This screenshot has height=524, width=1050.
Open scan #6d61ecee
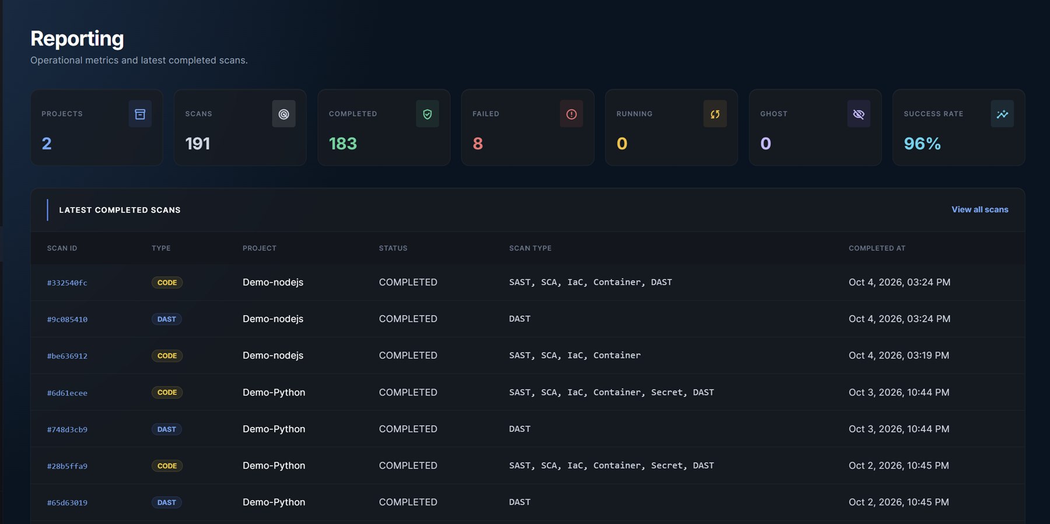(x=67, y=393)
